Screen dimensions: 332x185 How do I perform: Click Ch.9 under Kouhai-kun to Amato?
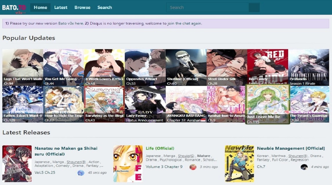[212, 120]
